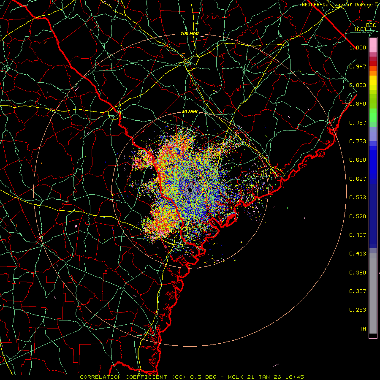Click the "DCC" label above the legend
Viewport: 380px width, 380px height.
click(371, 25)
